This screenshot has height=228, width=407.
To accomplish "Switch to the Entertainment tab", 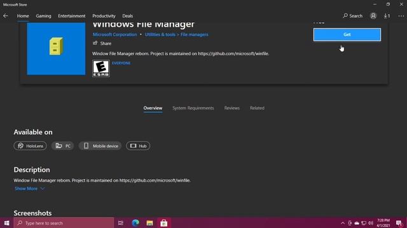I will (x=72, y=16).
